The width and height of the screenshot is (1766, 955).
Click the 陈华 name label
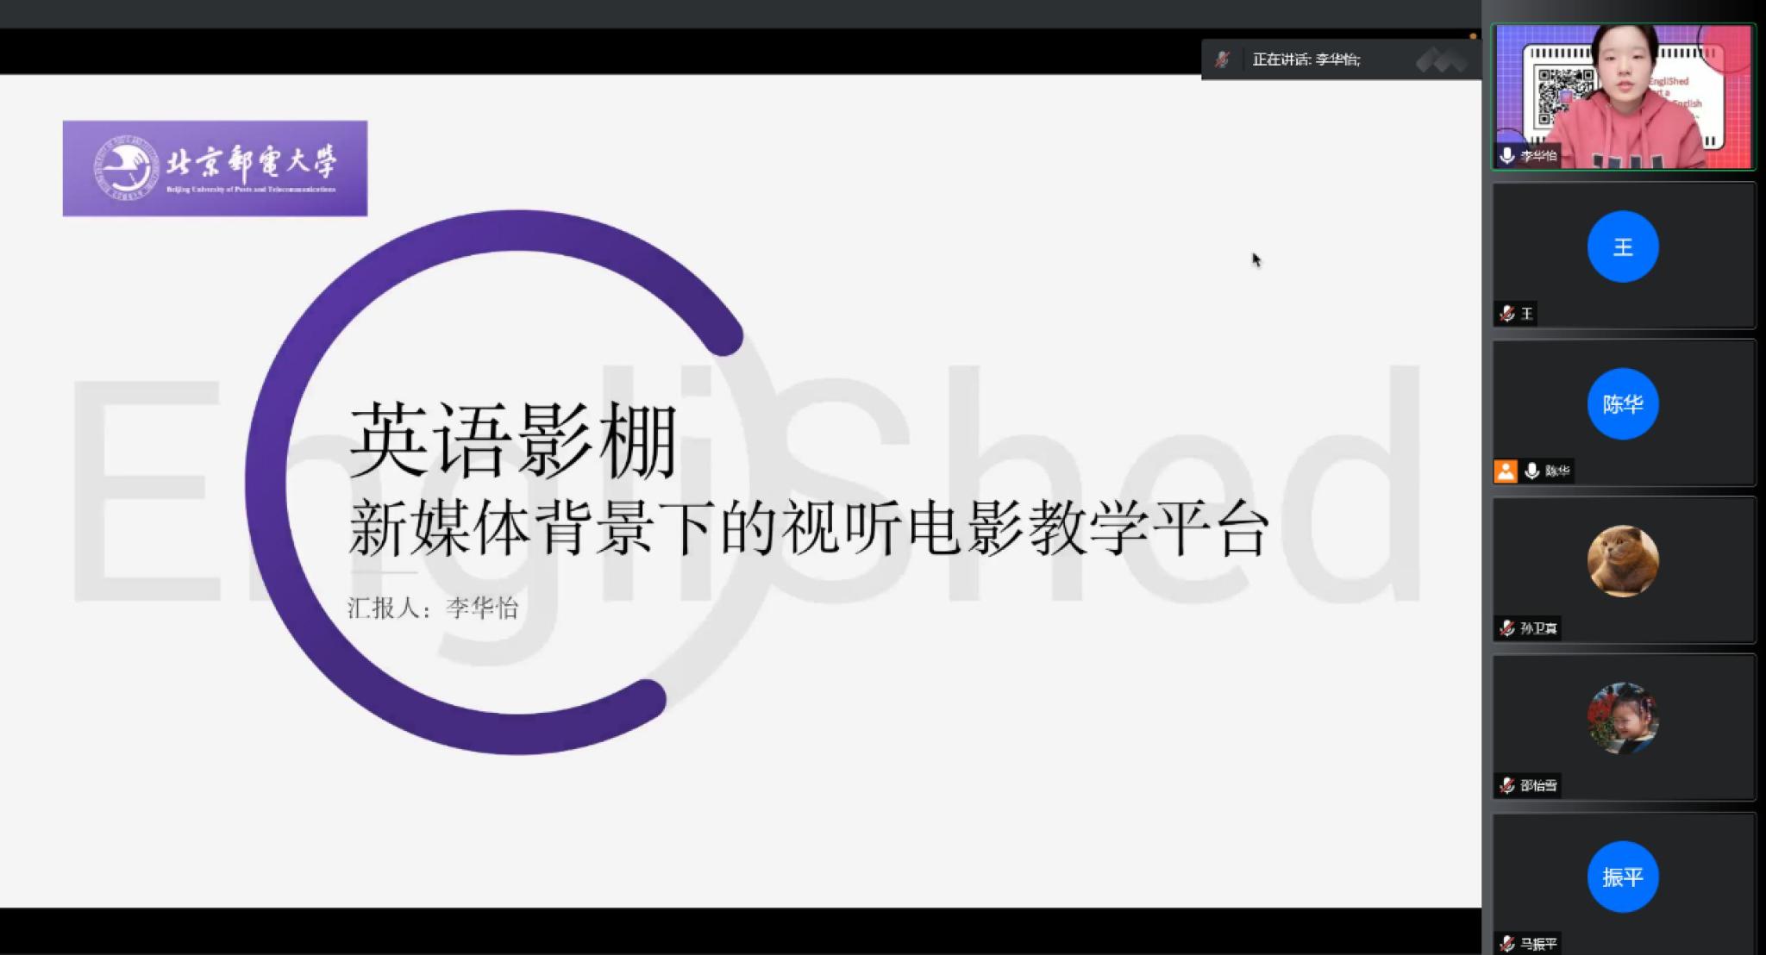tap(1557, 471)
